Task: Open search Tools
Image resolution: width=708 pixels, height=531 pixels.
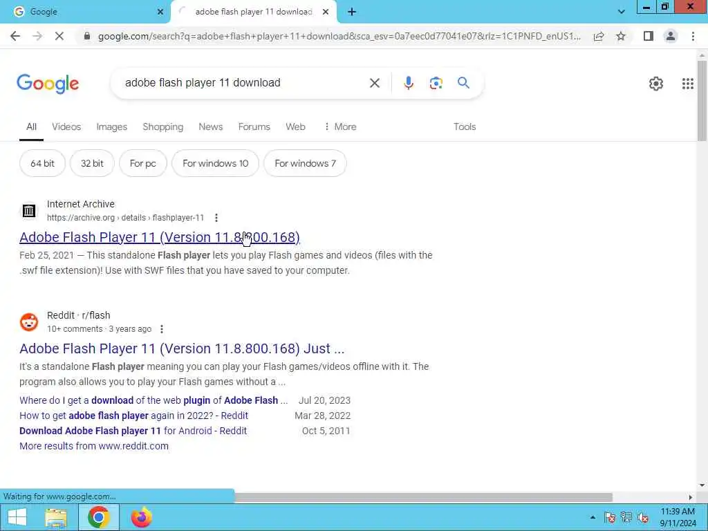Action: (x=465, y=127)
